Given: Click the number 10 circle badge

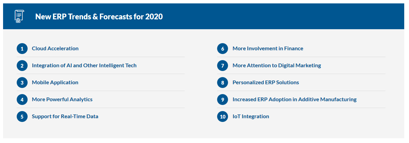Looking at the screenshot, I should pyautogui.click(x=223, y=117).
